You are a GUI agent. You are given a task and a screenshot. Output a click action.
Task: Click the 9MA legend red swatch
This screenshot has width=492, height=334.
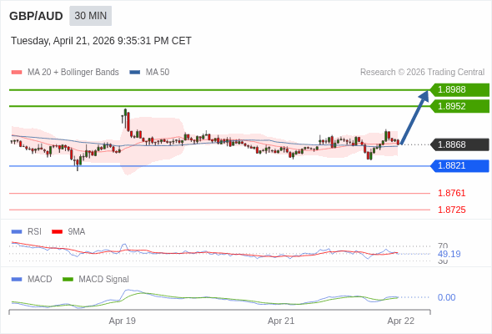point(57,232)
